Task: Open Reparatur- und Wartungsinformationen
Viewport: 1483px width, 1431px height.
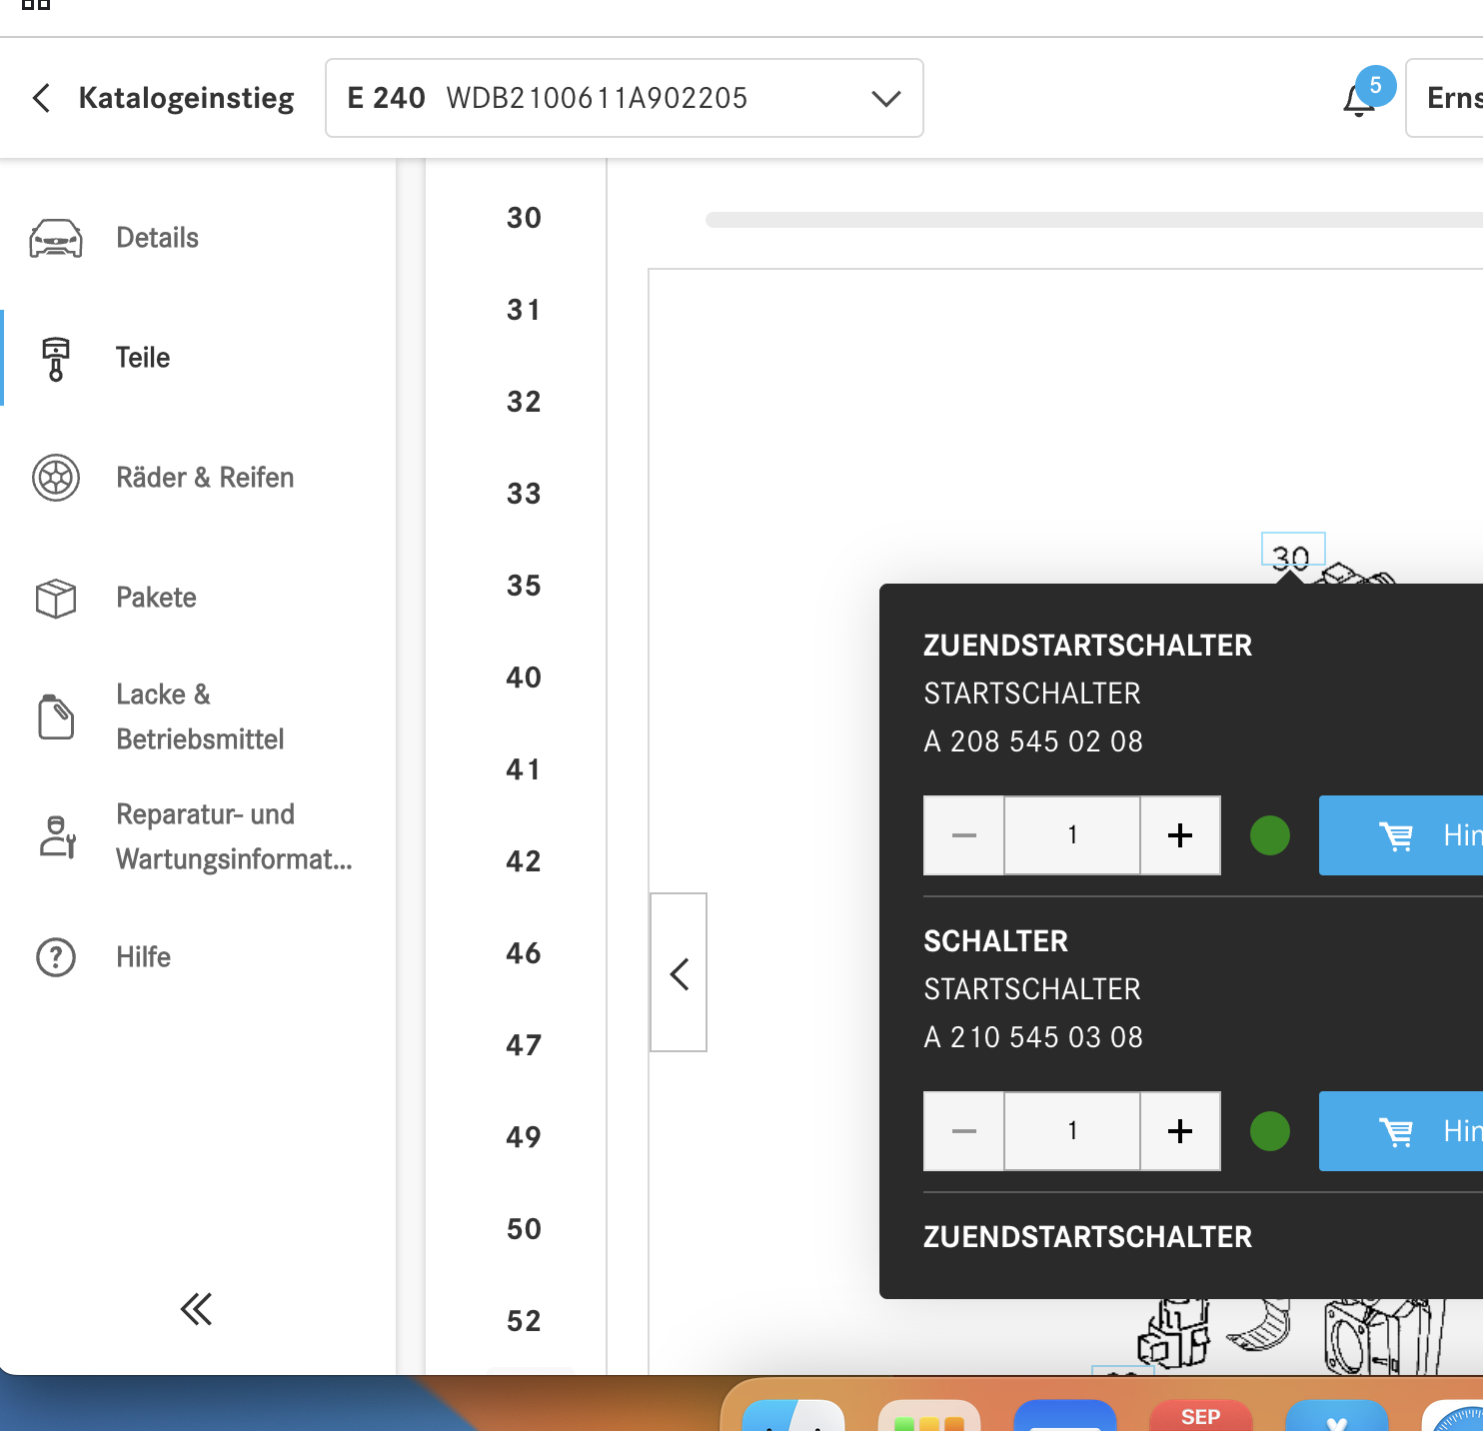Action: 235,836
